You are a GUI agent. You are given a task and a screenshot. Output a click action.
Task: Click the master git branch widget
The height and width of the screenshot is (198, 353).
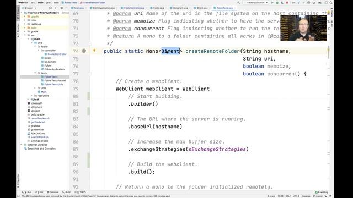tap(318, 196)
